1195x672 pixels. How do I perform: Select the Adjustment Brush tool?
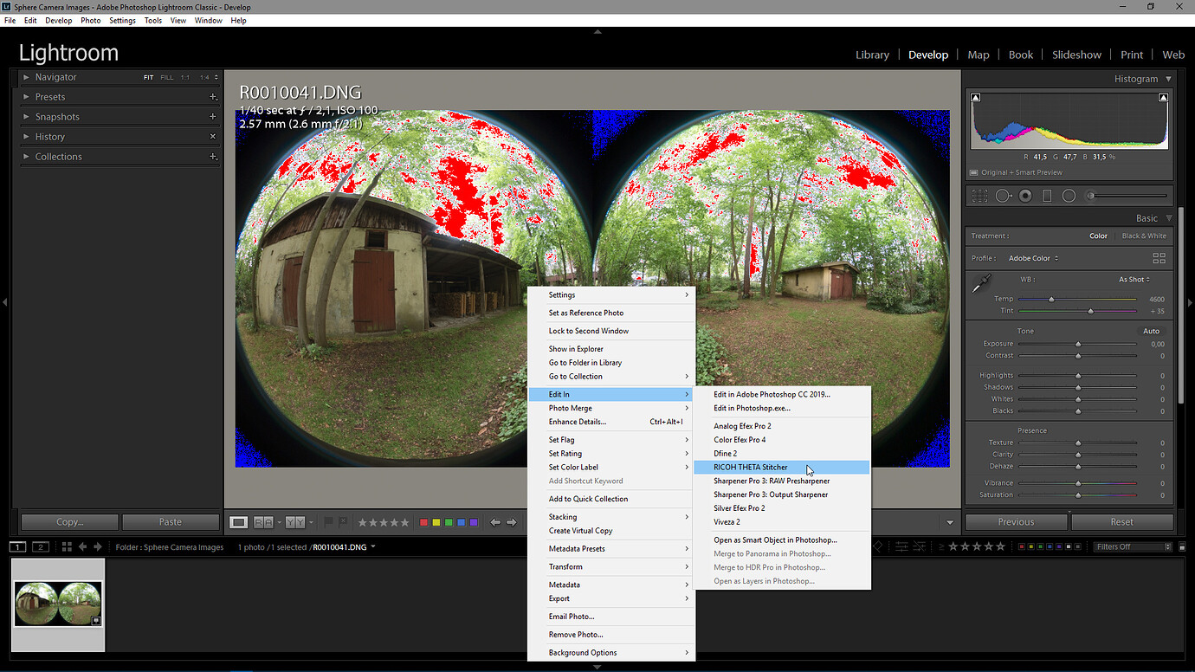[1126, 196]
